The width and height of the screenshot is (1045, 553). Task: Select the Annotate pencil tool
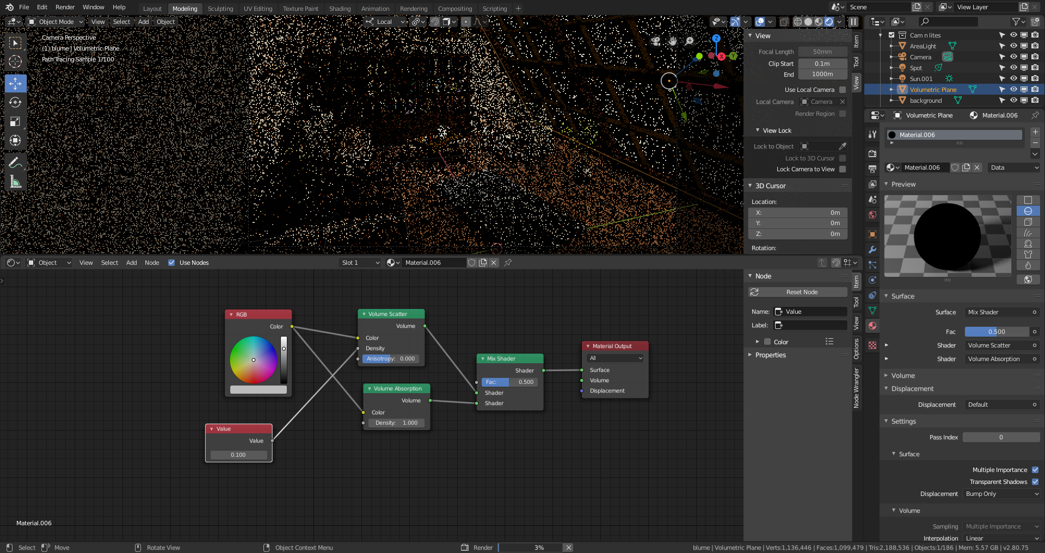point(15,163)
